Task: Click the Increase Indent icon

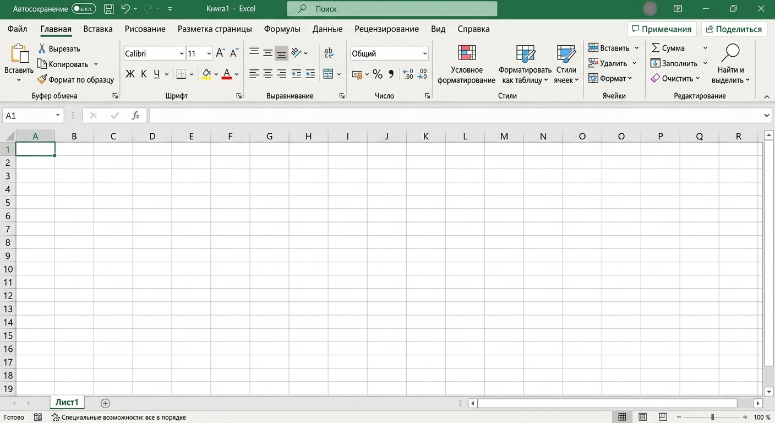Action: 310,74
